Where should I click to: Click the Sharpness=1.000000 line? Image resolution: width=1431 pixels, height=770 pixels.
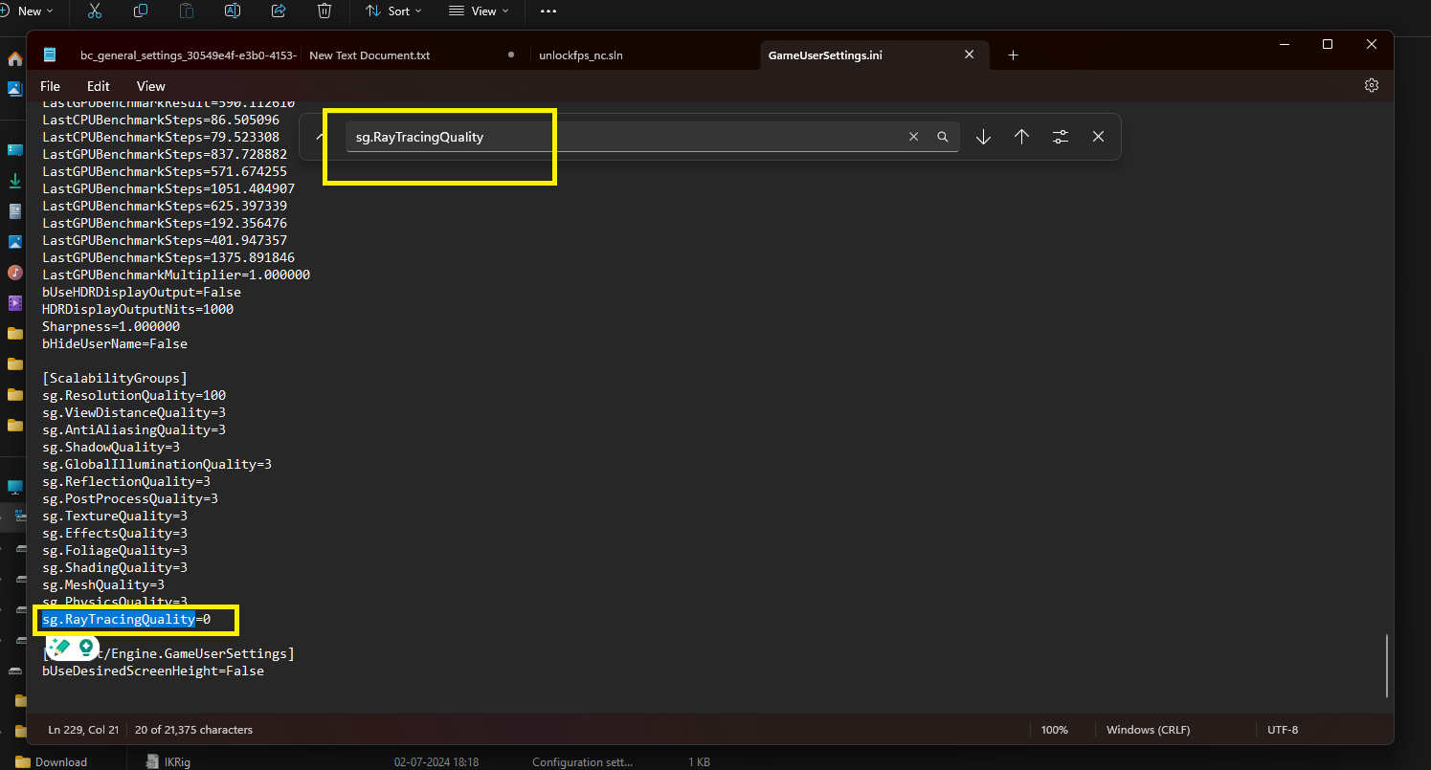click(x=111, y=326)
